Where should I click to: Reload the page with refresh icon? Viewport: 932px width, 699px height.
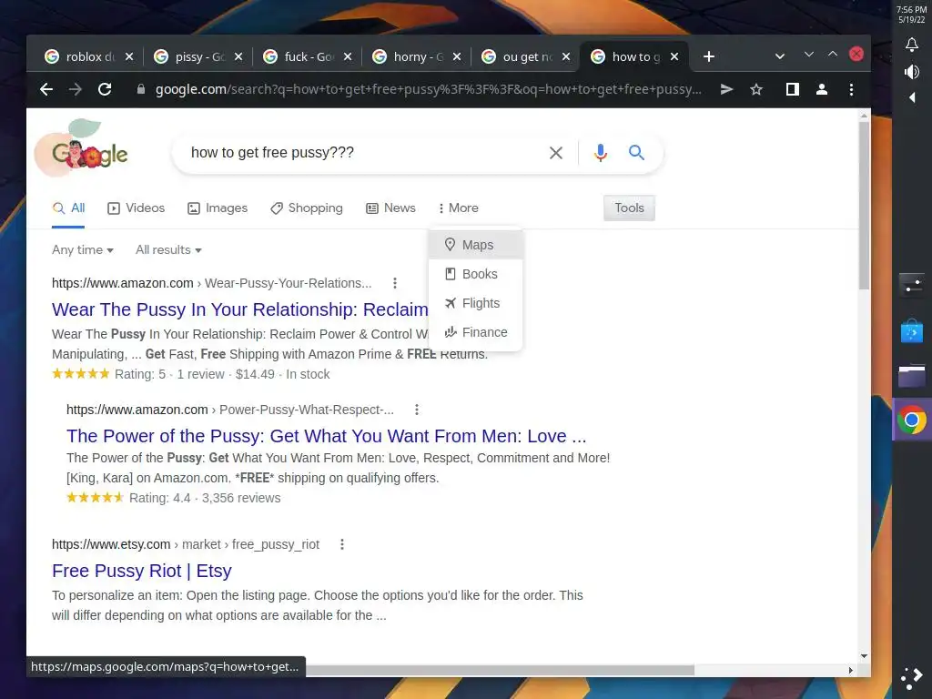point(105,89)
